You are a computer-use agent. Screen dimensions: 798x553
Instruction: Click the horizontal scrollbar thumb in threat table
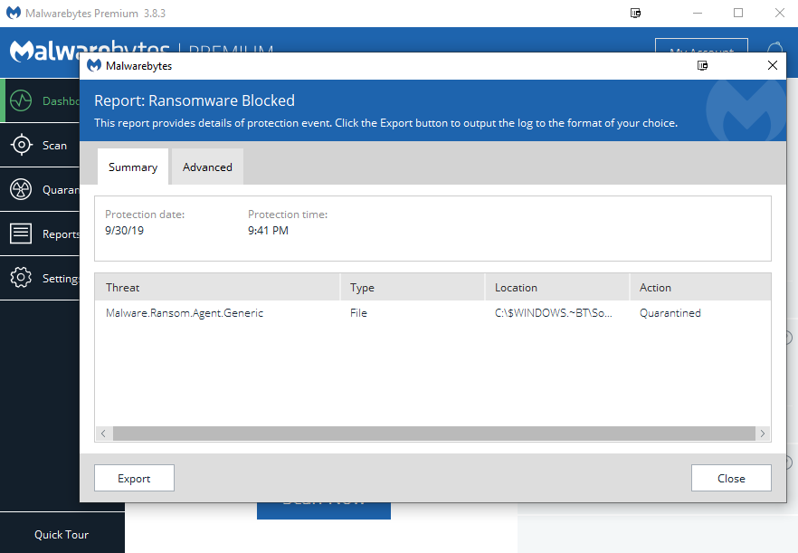[433, 434]
